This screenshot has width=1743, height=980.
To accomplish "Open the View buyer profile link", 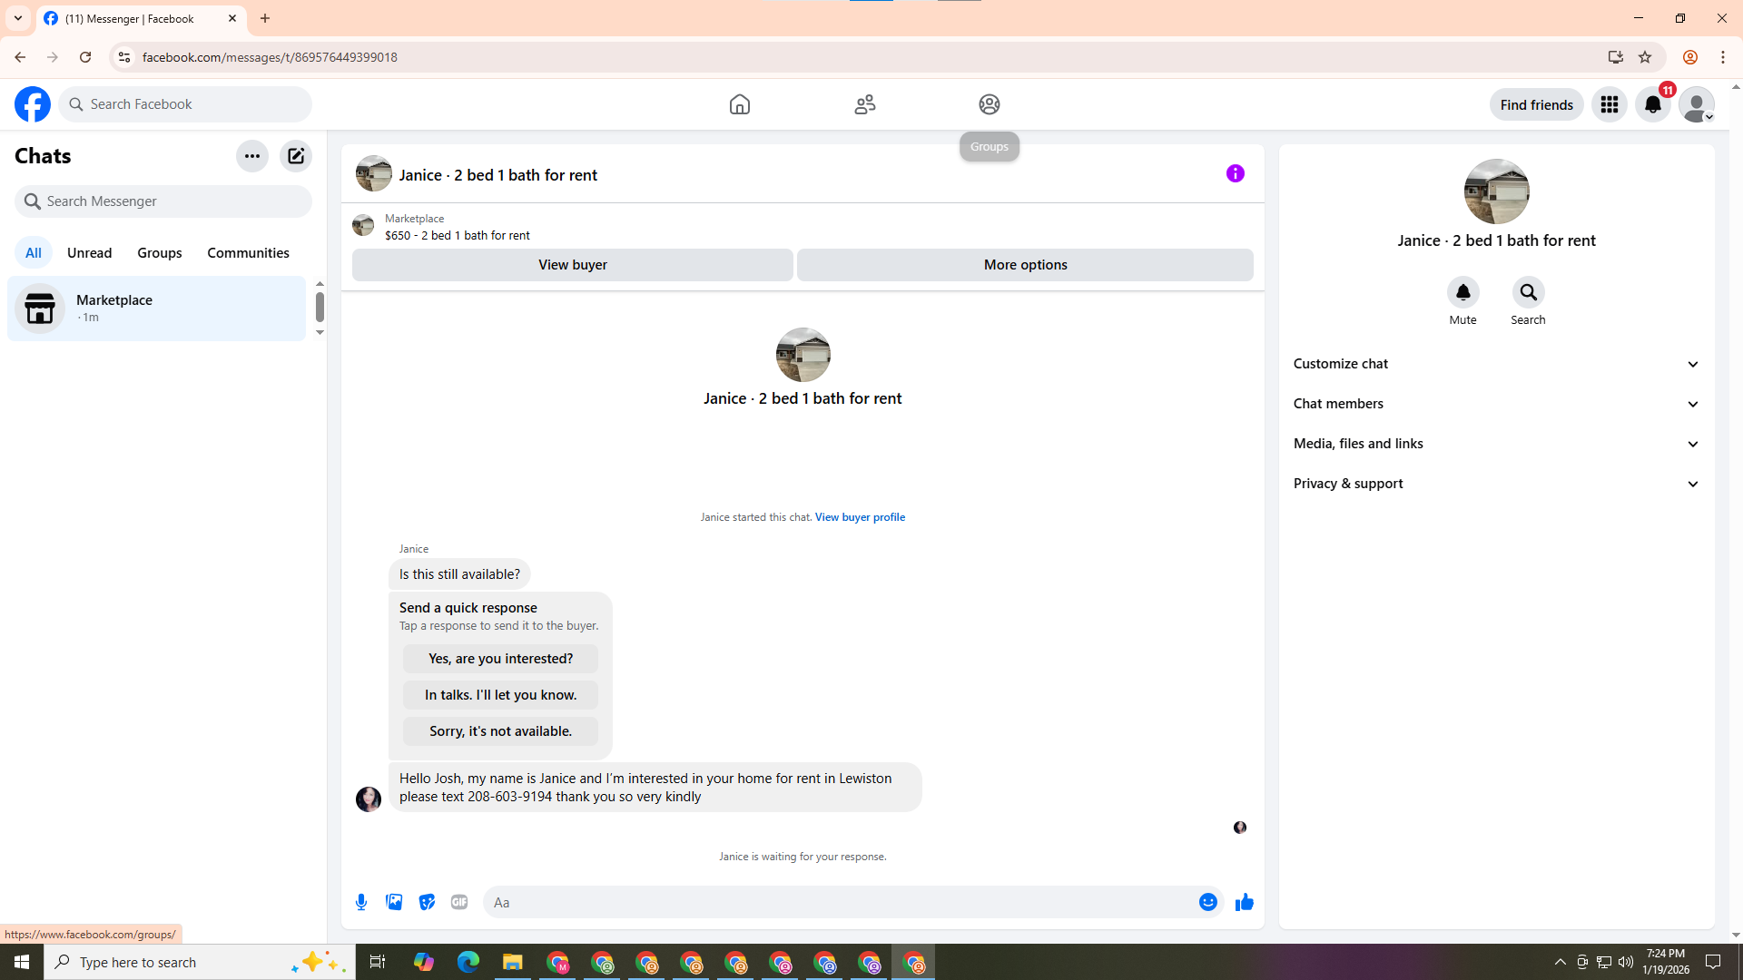I will (860, 517).
